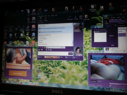
Task: Click the chat history vertical scrollbar
Action: tap(73, 34)
